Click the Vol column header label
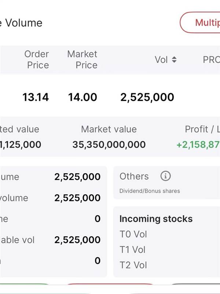Screen dimensions: 220x294 point(161,60)
